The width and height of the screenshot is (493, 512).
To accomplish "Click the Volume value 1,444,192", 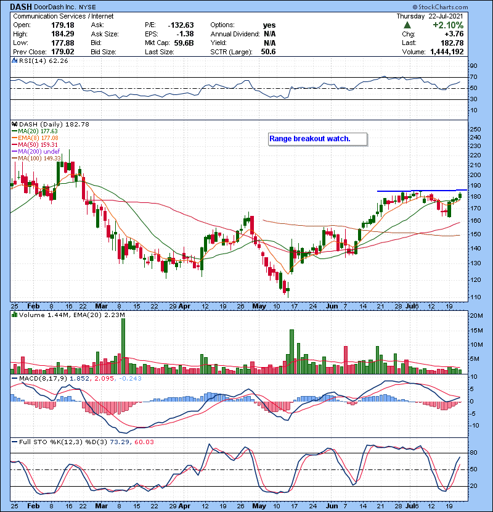I will click(x=447, y=52).
